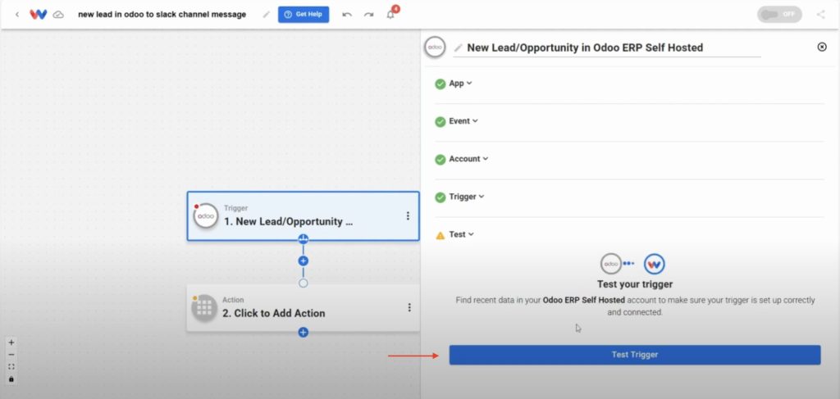The image size is (840, 399).
Task: Select the New Lead/Opportunity trigger node
Action: (x=304, y=216)
